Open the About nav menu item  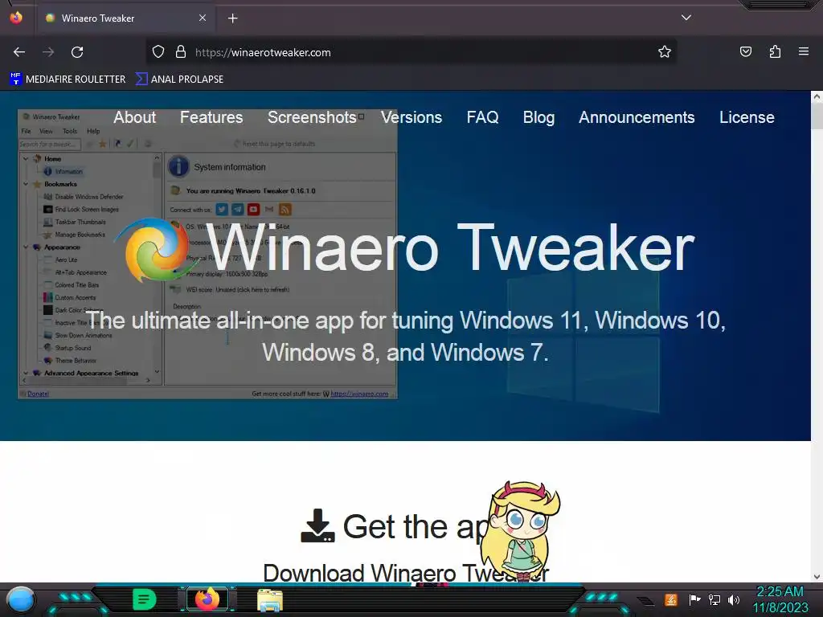coord(135,117)
